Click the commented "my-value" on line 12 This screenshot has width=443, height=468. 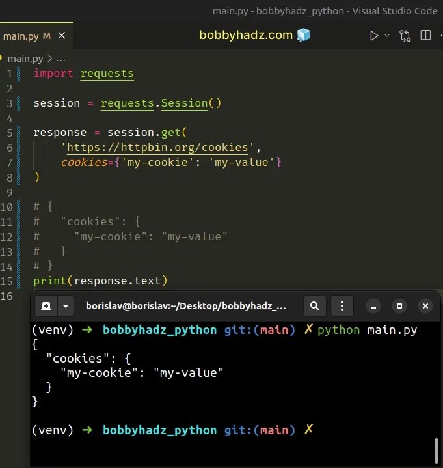(x=195, y=237)
